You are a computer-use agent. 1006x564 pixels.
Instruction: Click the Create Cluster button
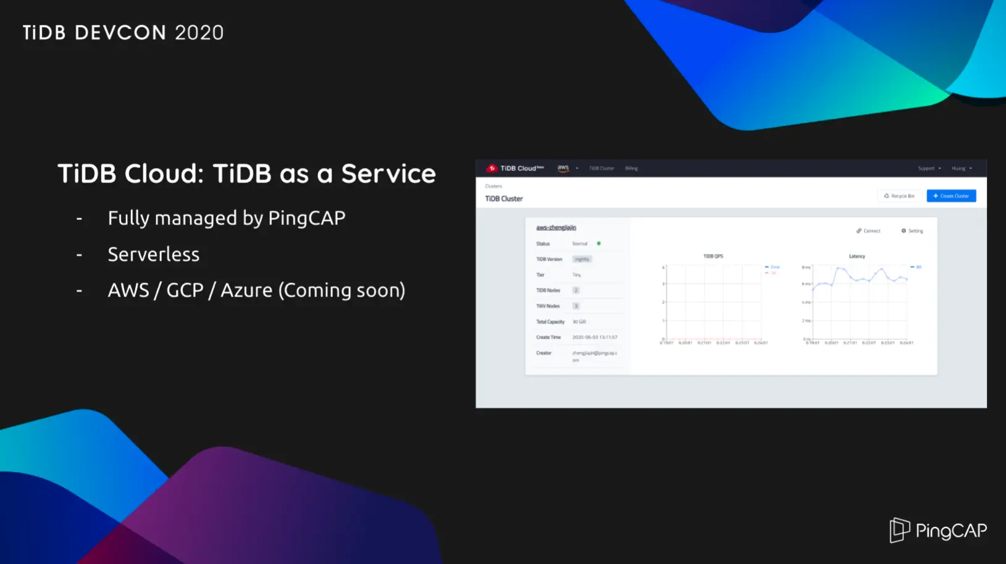(951, 196)
